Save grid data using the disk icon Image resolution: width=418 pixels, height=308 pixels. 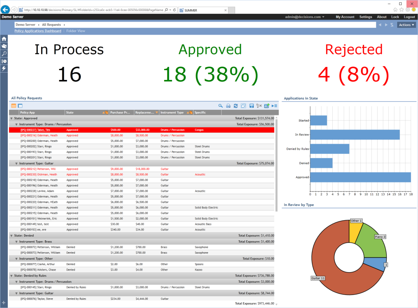pyautogui.click(x=251, y=106)
